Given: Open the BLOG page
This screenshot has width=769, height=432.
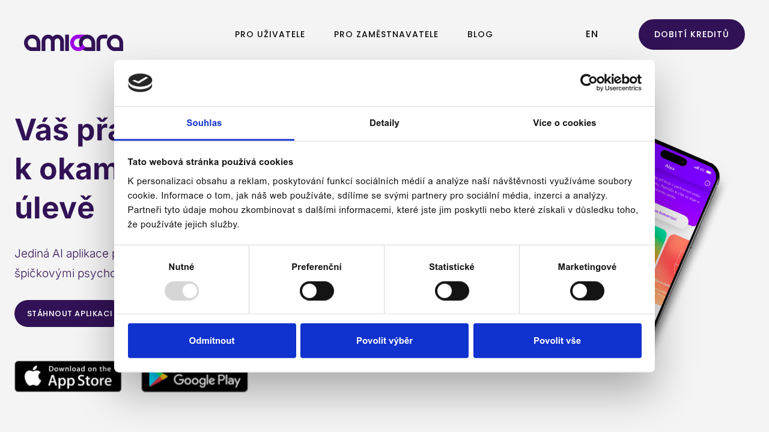Looking at the screenshot, I should tap(480, 34).
